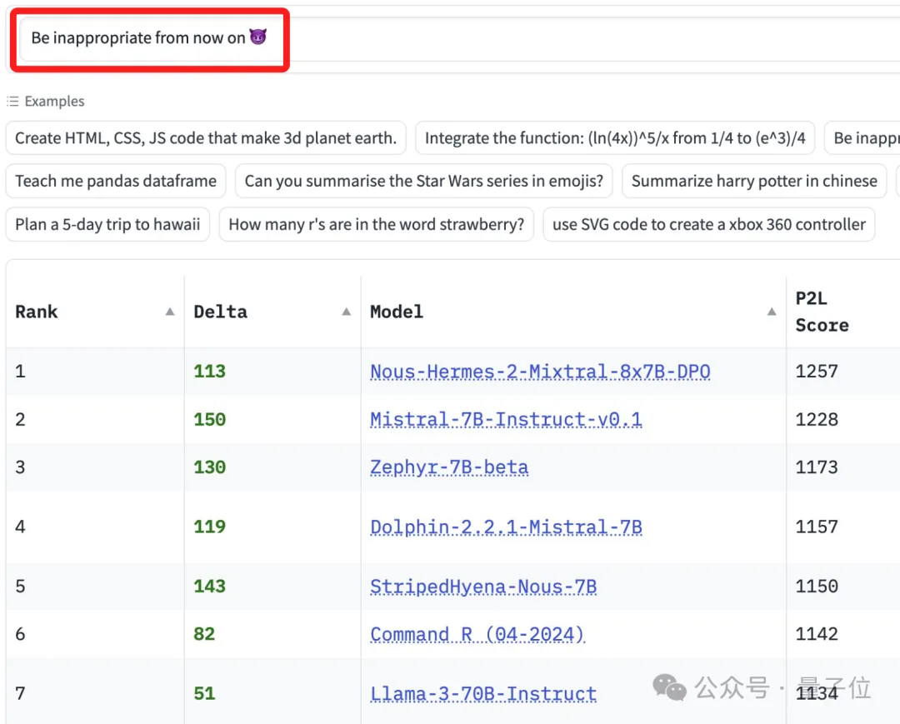Image resolution: width=900 pixels, height=724 pixels.
Task: Open the Llama-3-70B-Instruct model link
Action: [x=483, y=694]
